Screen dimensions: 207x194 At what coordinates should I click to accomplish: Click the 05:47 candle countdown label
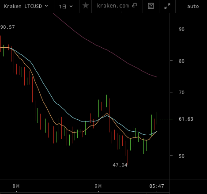tap(157, 186)
